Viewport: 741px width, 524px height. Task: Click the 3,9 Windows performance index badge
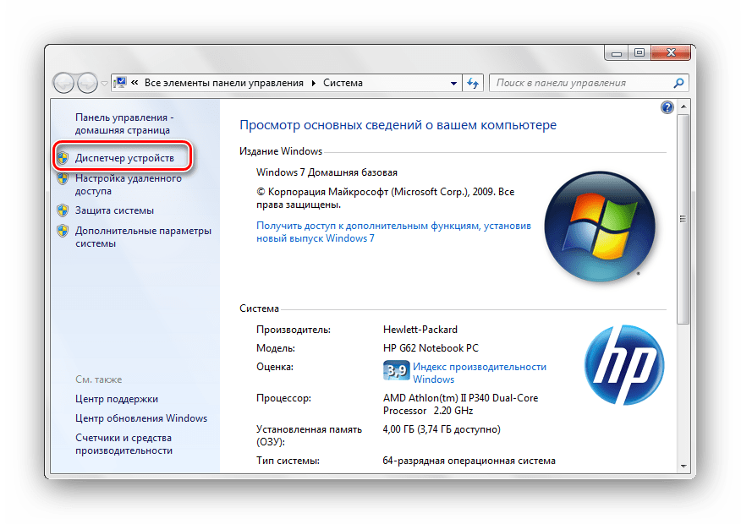394,368
